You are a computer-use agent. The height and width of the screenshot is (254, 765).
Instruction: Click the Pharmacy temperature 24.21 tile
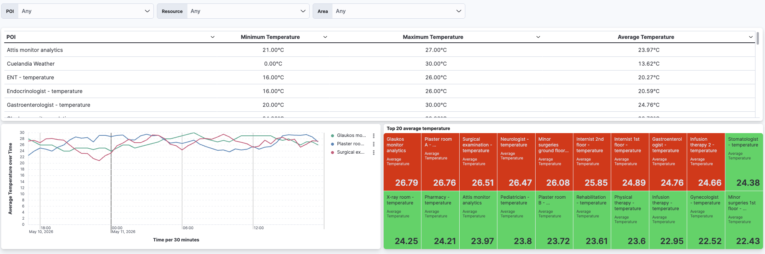[440, 220]
